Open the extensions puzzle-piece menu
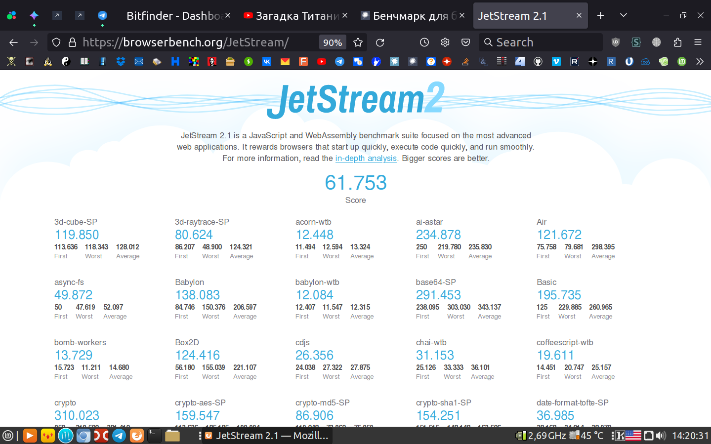The height and width of the screenshot is (444, 711). 677,42
